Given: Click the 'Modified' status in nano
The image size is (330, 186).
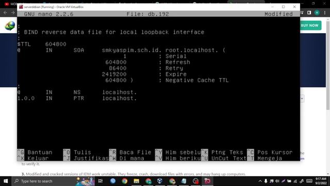Looking at the screenshot, I should tap(278, 14).
